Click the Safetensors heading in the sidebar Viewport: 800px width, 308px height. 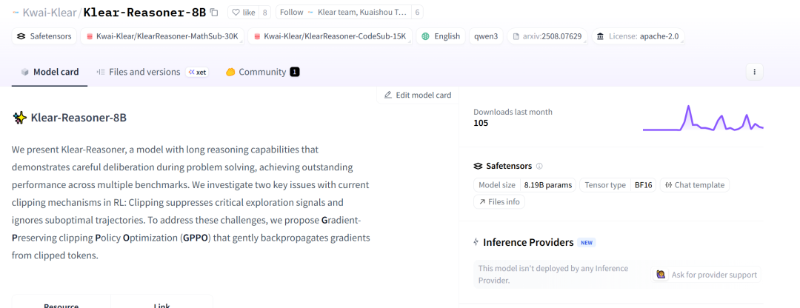[509, 167]
